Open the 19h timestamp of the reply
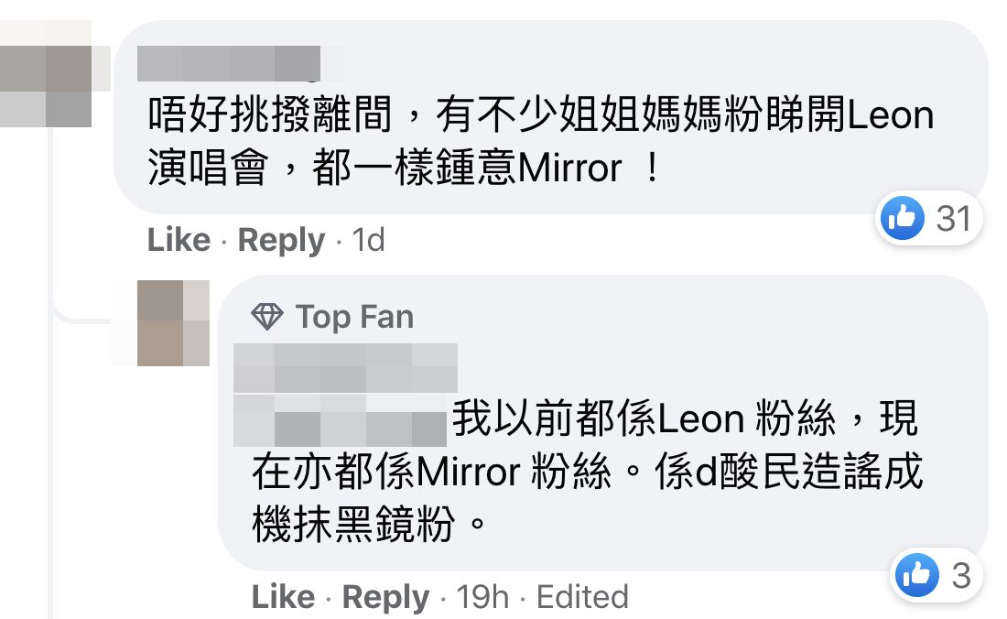The height and width of the screenshot is (619, 1007). 482,598
